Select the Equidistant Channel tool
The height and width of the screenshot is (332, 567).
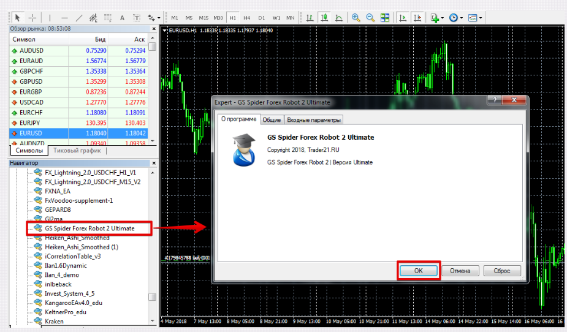93,18
